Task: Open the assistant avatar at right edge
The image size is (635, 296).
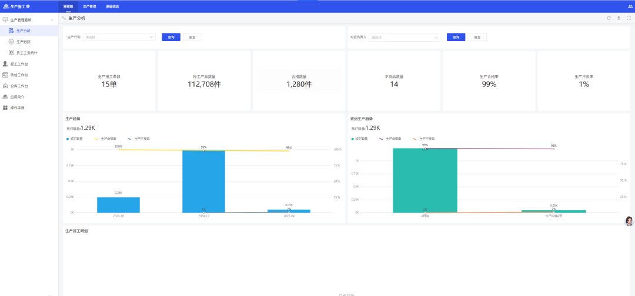Action: (629, 220)
